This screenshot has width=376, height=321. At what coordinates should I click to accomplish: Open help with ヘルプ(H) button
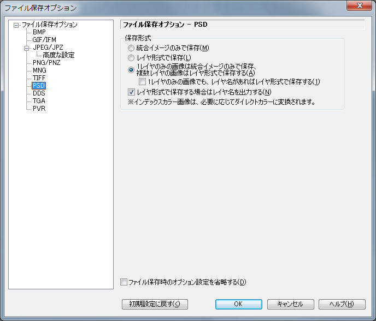342,304
